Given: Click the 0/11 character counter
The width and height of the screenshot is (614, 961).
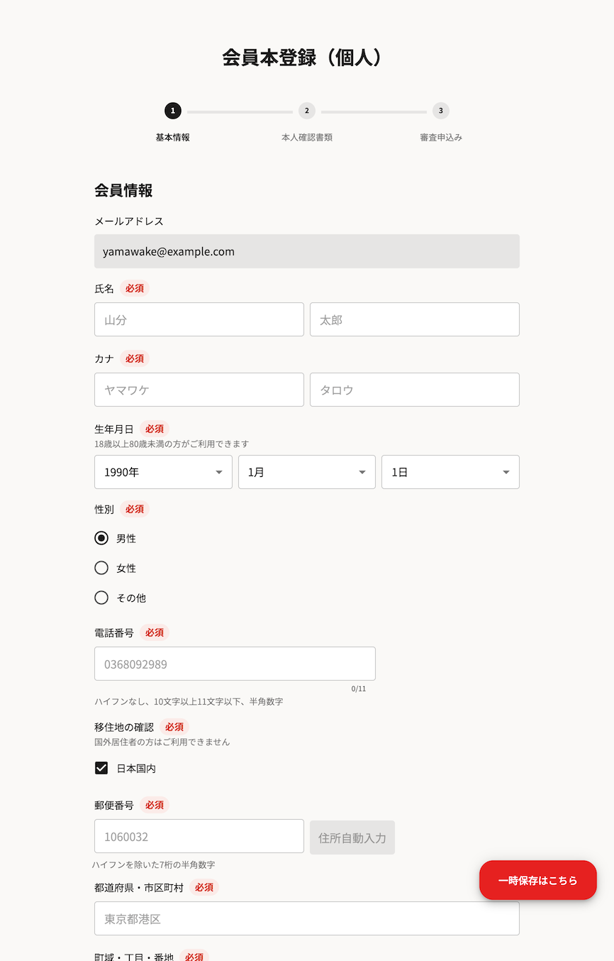Looking at the screenshot, I should [x=359, y=688].
